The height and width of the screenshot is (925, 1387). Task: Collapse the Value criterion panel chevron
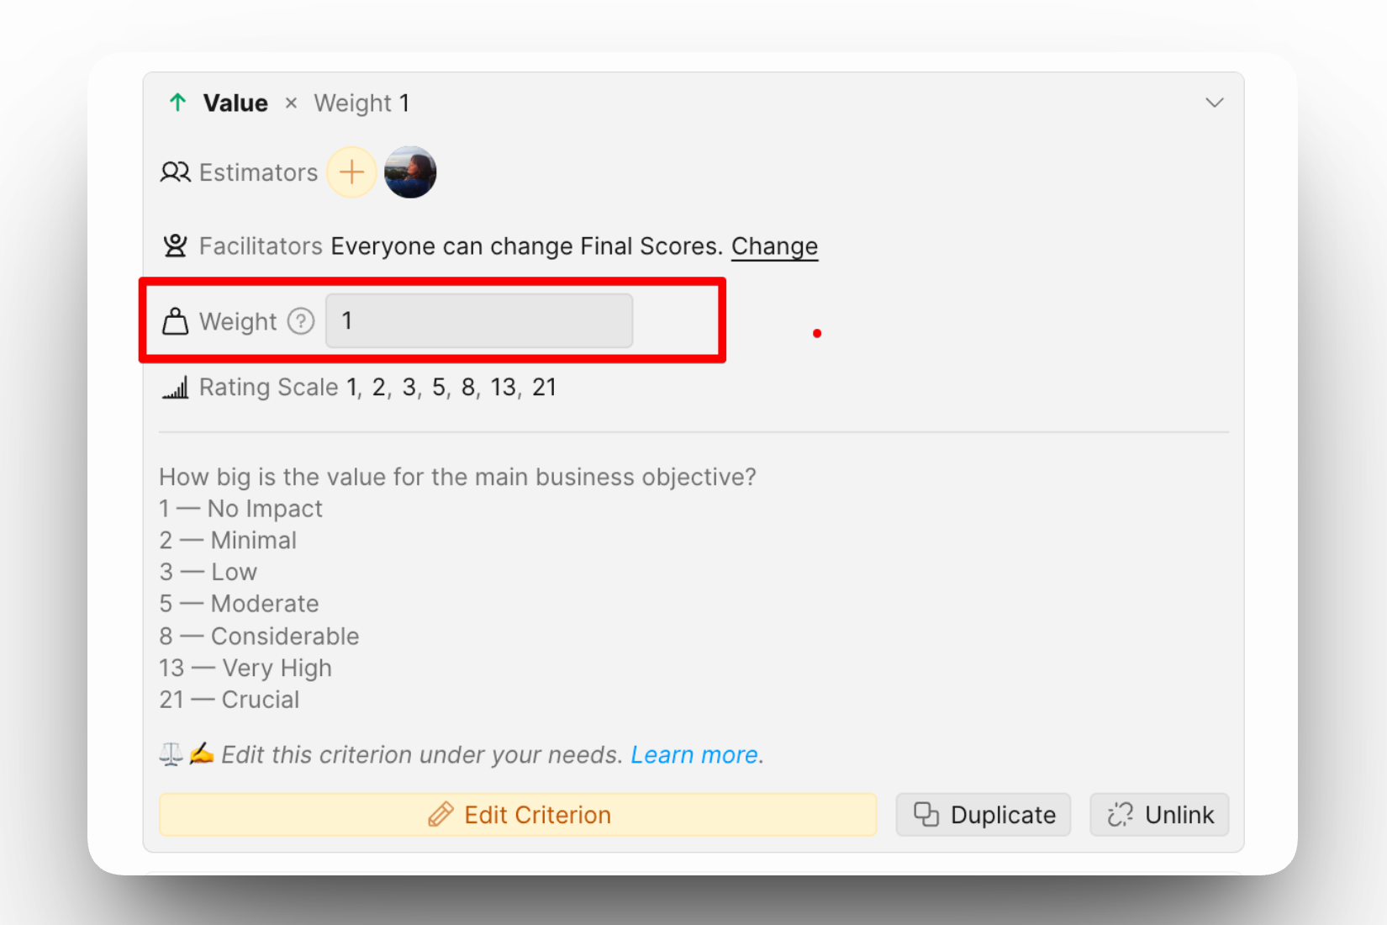tap(1214, 103)
